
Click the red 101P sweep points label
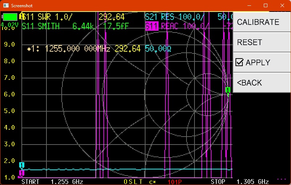(175, 181)
